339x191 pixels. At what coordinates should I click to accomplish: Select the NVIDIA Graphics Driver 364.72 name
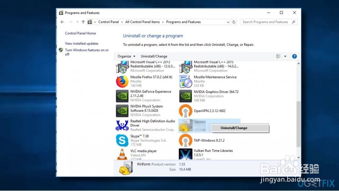pos(216,92)
